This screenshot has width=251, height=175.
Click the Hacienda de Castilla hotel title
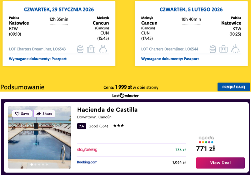tap(107, 110)
